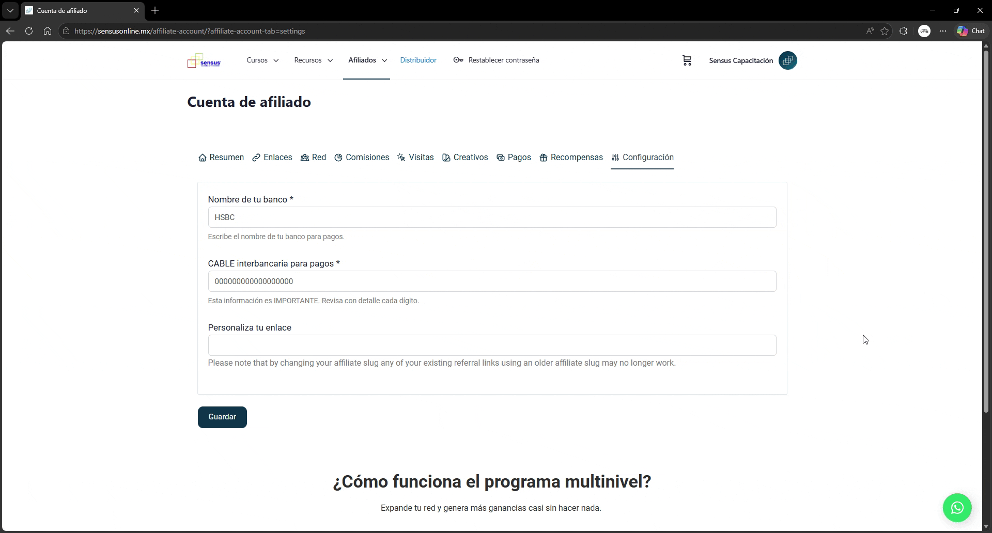This screenshot has width=992, height=533.
Task: Open the Distribuidor link
Action: coord(418,60)
